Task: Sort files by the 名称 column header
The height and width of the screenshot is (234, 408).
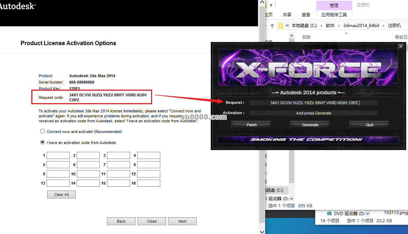Action: pos(306,37)
